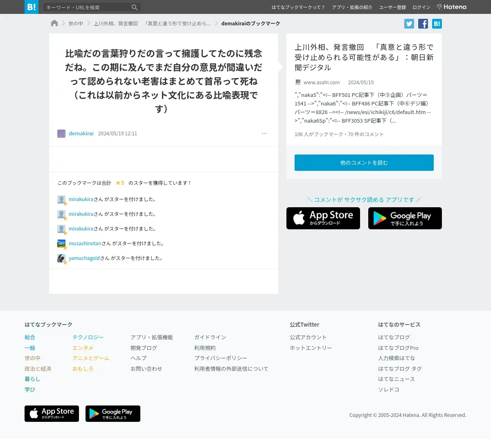Open 人力検索はてな service link

tap(396, 358)
